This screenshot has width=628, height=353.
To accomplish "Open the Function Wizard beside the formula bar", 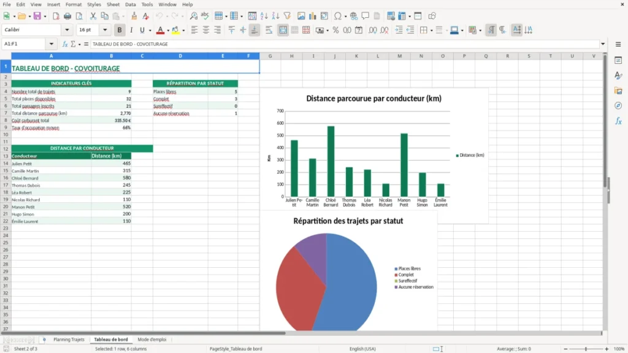I will 65,44.
